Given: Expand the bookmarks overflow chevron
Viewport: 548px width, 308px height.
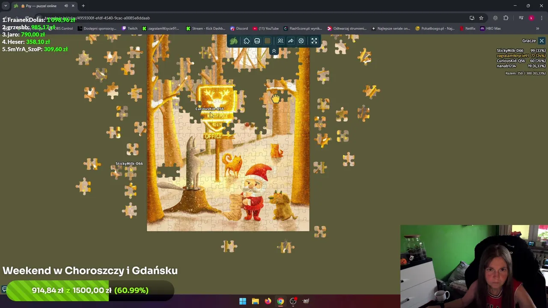Looking at the screenshot, I should [x=538, y=28].
